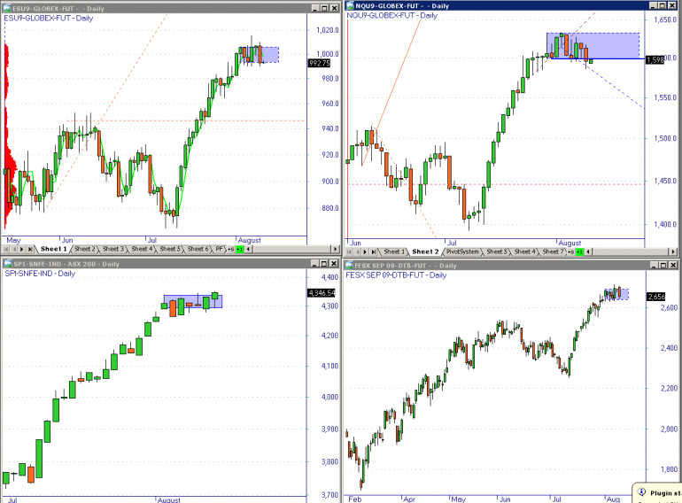The width and height of the screenshot is (682, 503).
Task: Open NQU9 chart window system menu icon
Action: tap(350, 5)
